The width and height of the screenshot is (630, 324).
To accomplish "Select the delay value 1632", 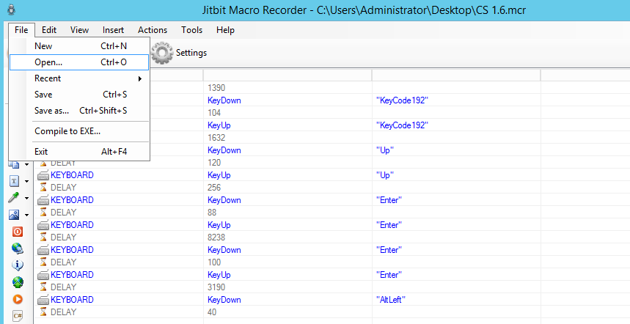I will (216, 138).
